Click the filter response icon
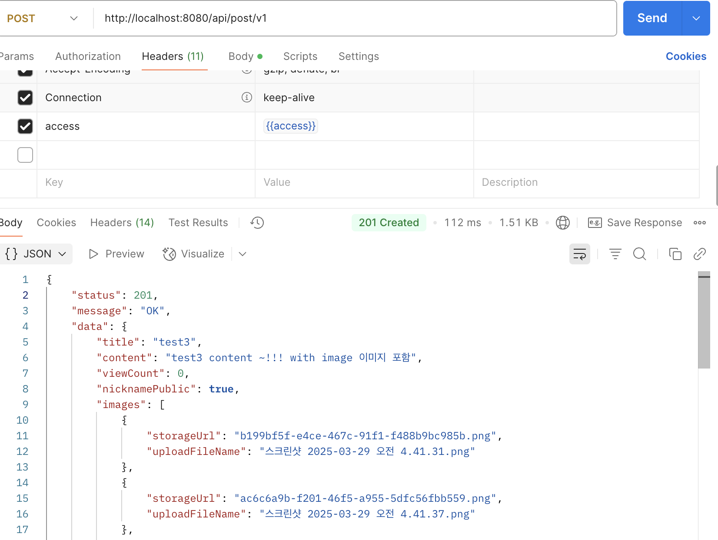718x540 pixels. click(x=615, y=254)
